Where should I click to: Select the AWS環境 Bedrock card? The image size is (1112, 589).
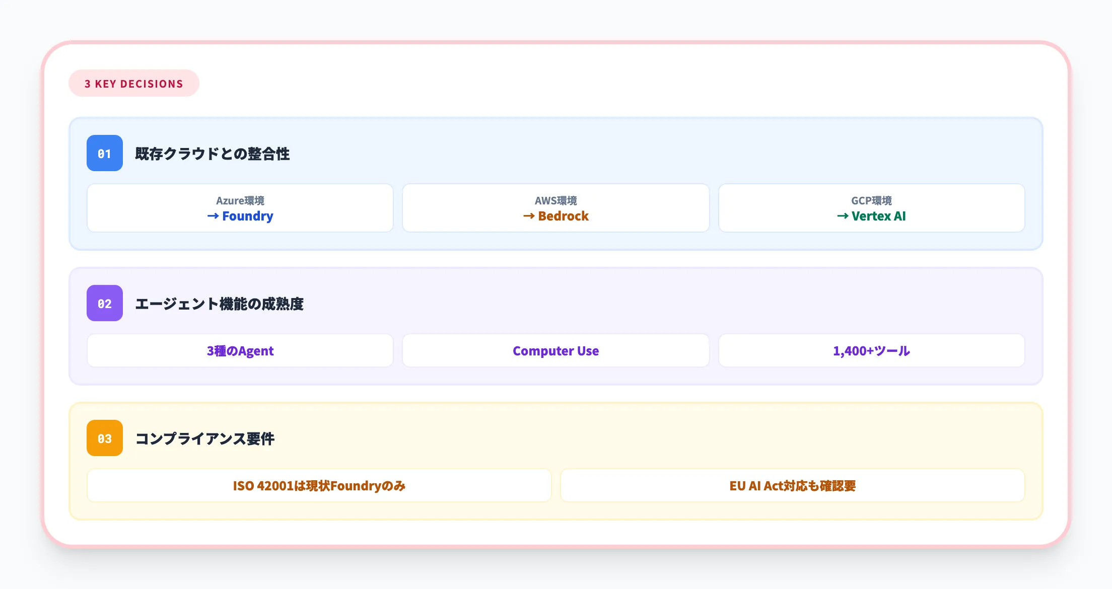pos(555,208)
